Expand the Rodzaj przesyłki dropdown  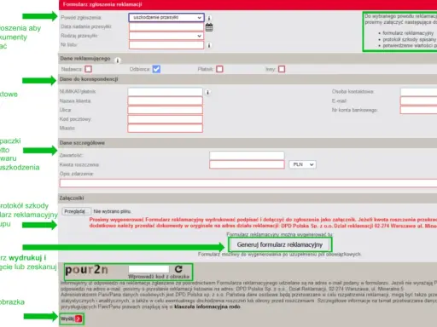tap(166, 36)
